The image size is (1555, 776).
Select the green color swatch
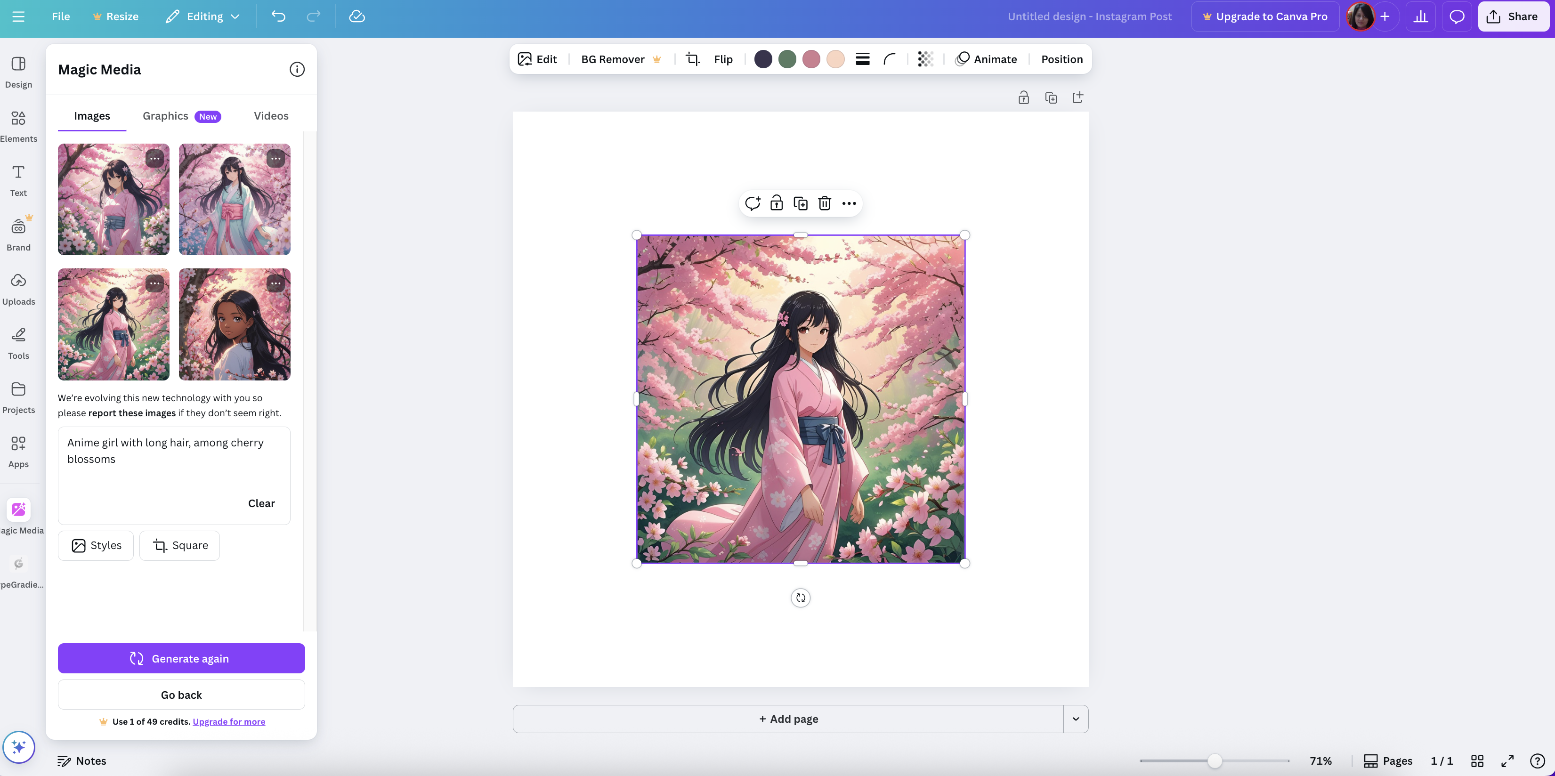tap(787, 58)
